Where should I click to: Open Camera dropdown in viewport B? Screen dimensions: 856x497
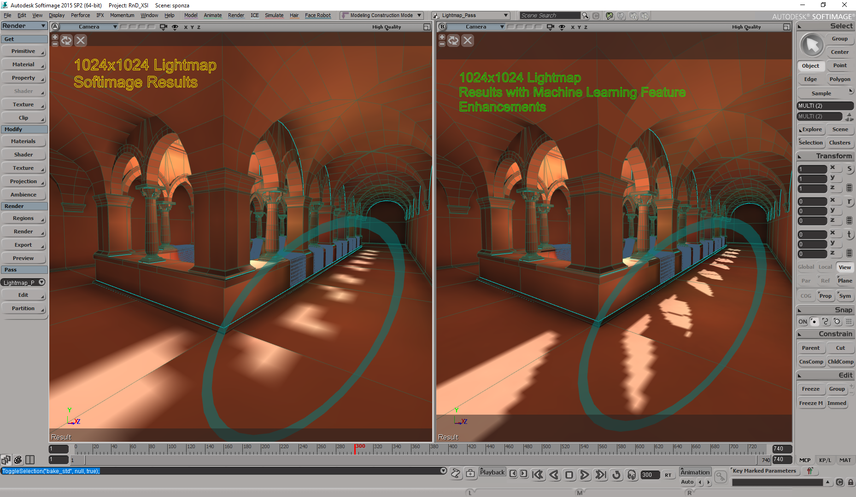tap(476, 27)
